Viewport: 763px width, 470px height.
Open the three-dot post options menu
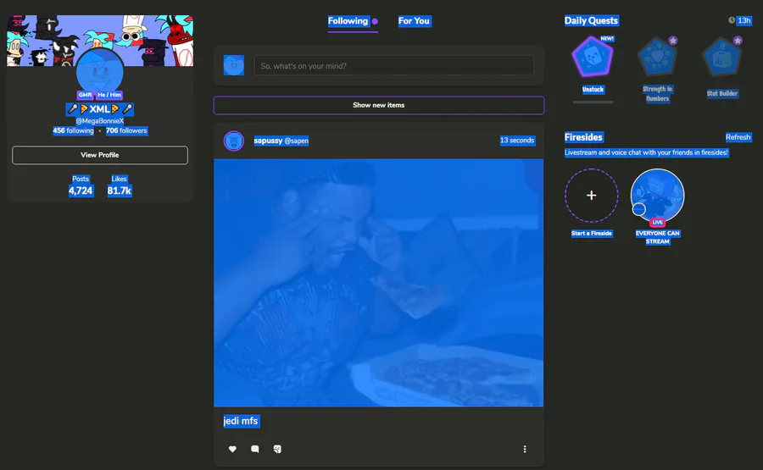pos(525,449)
